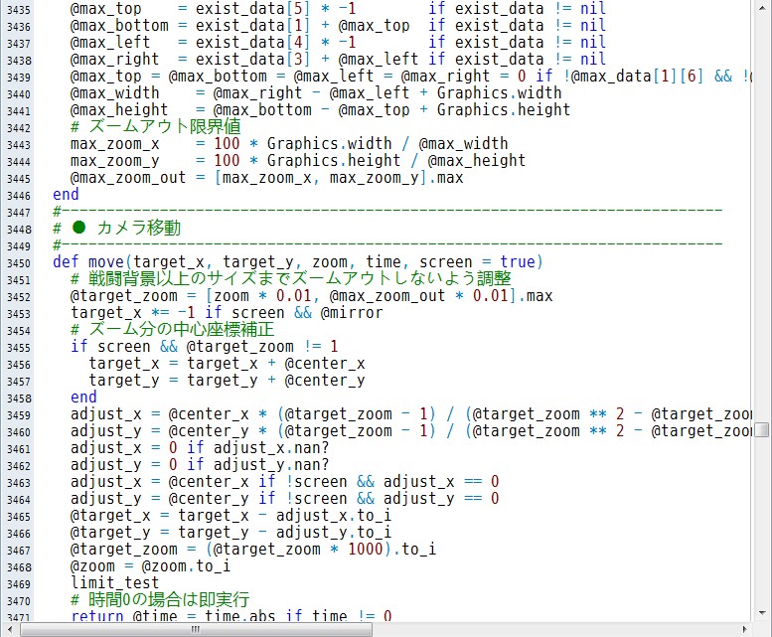772x637 pixels.
Task: Click the vertical scrollbar thumb
Action: (762, 429)
